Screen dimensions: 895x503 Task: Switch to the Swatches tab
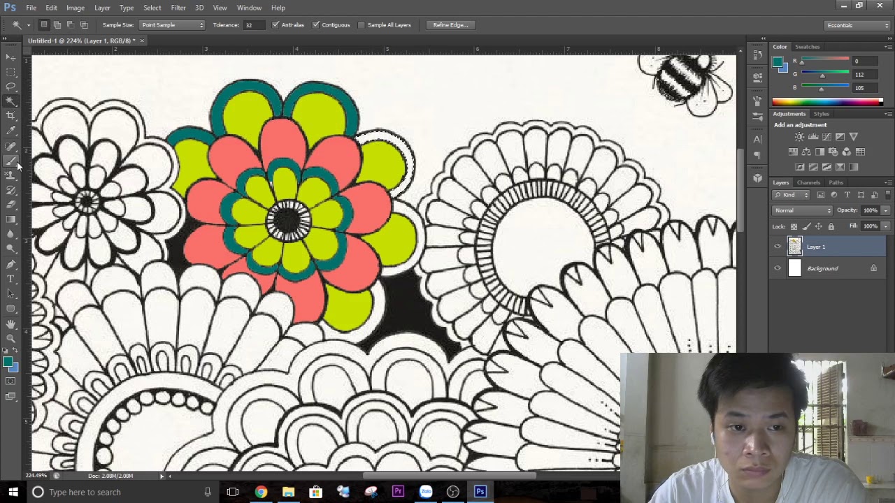point(808,47)
